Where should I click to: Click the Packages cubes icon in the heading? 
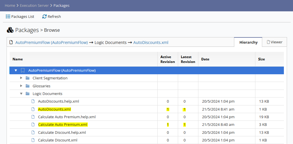click(x=10, y=30)
